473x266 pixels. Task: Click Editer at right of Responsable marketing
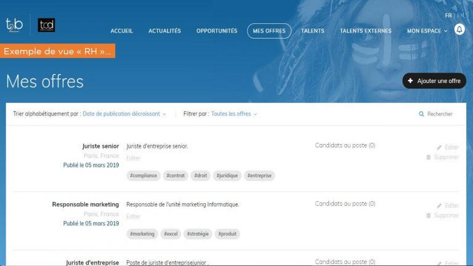pyautogui.click(x=451, y=206)
